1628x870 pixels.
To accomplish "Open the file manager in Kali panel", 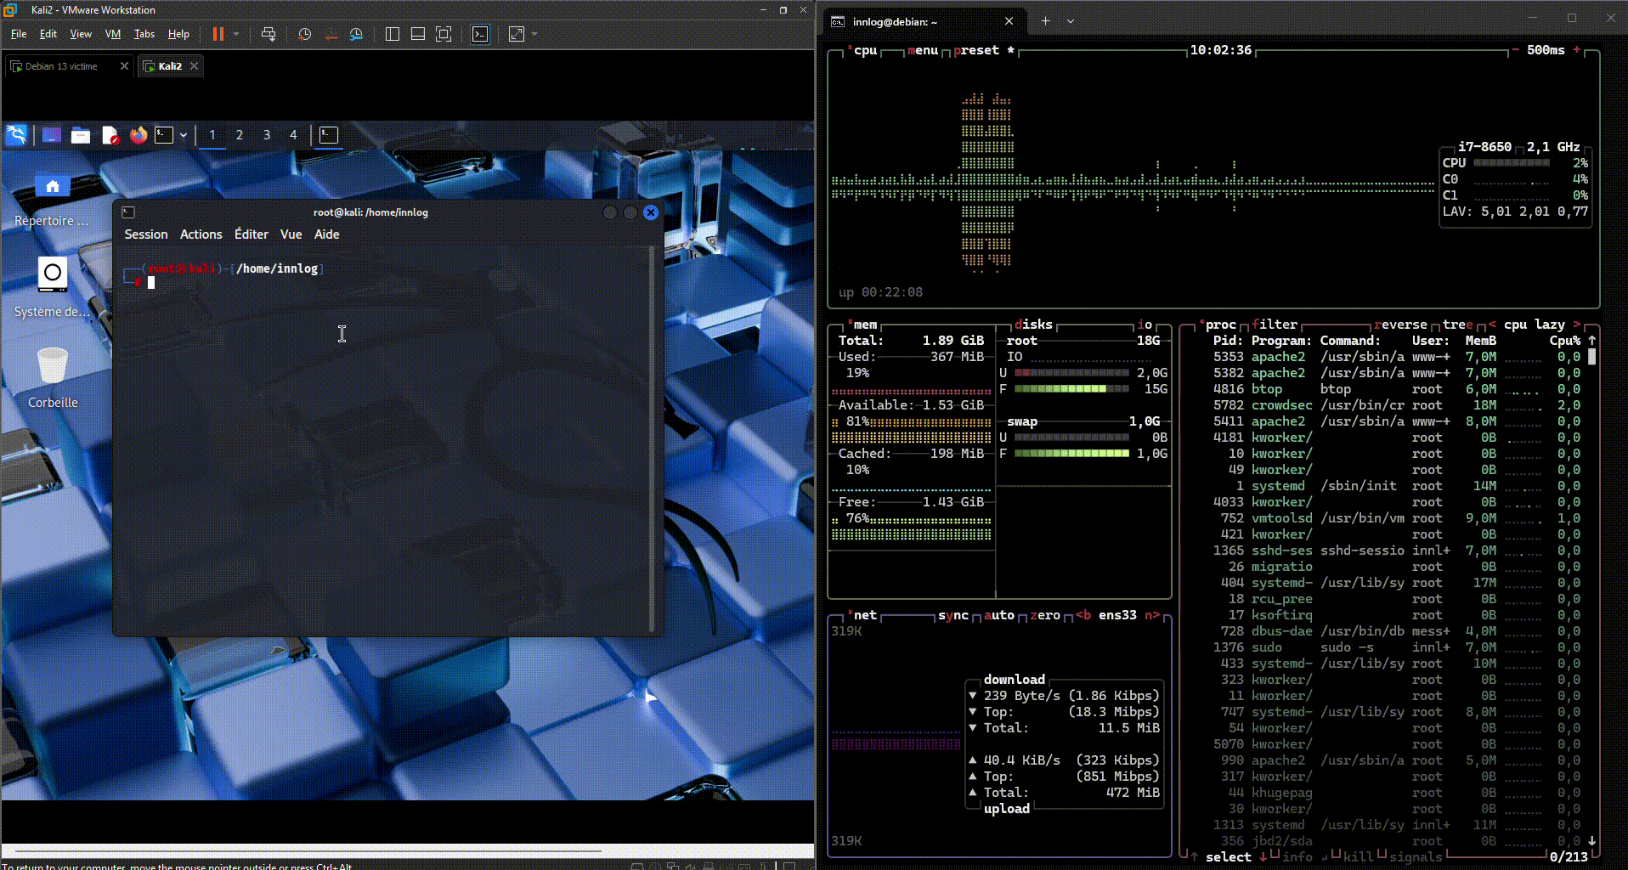I will pyautogui.click(x=81, y=135).
